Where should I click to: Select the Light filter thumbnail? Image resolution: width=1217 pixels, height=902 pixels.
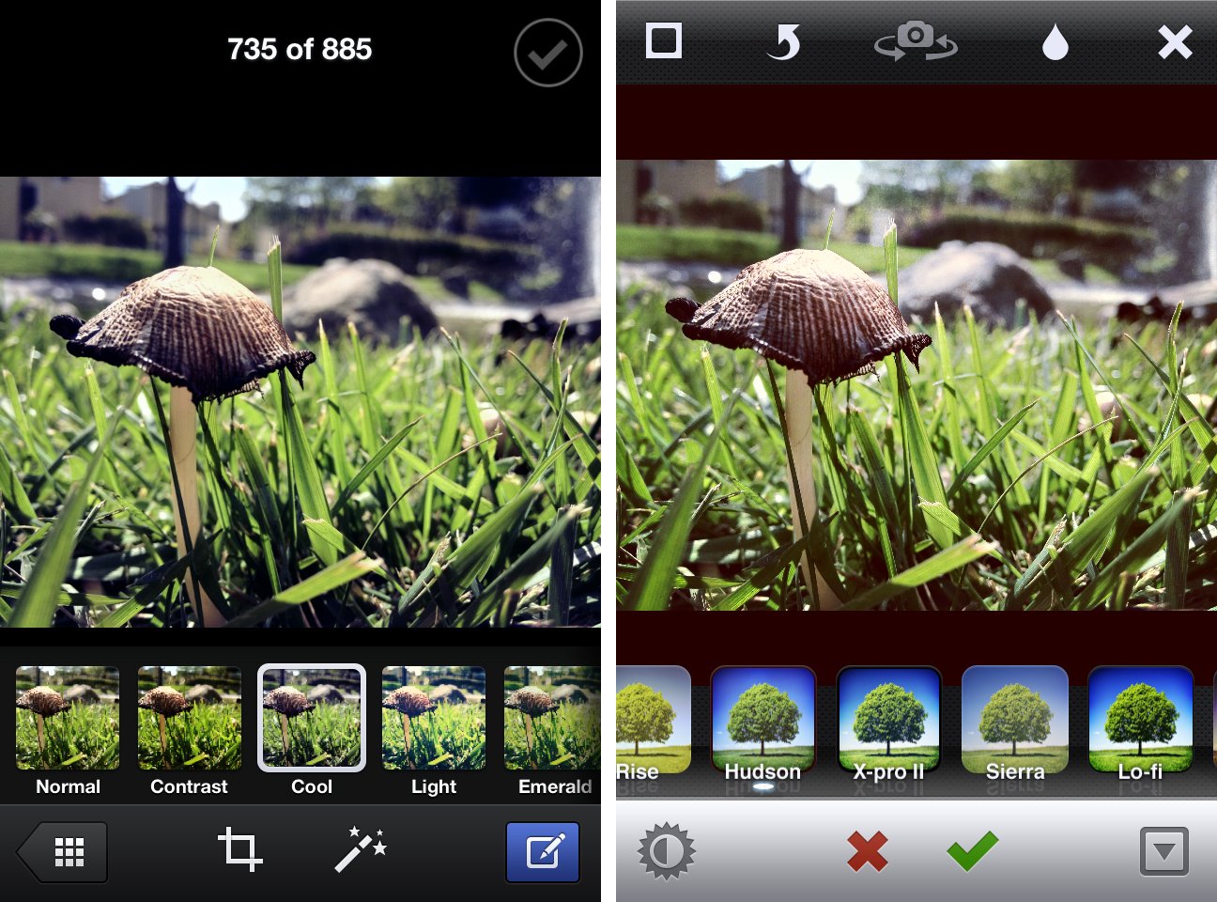tap(434, 718)
